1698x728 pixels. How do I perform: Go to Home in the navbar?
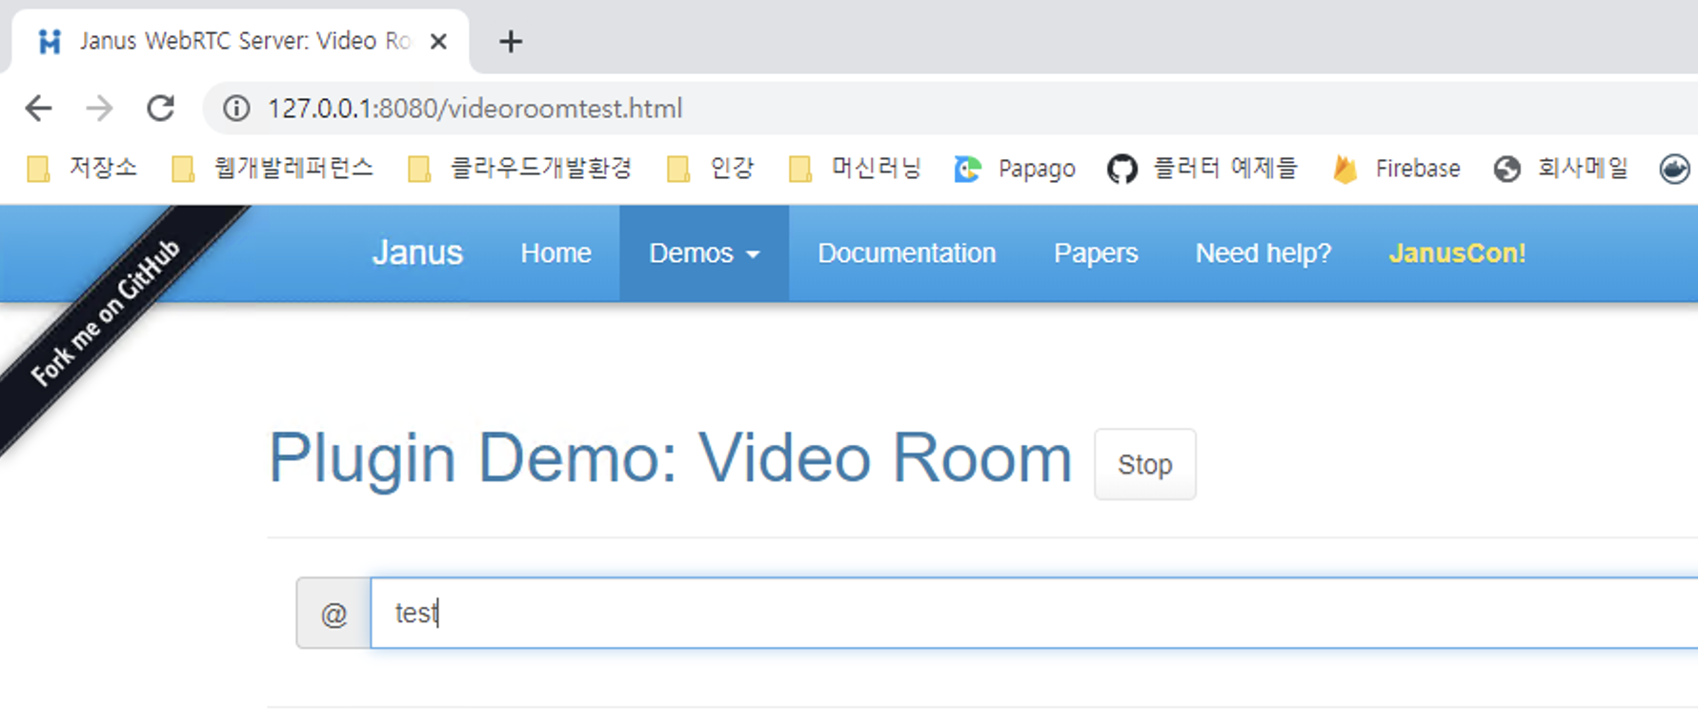pyautogui.click(x=556, y=253)
